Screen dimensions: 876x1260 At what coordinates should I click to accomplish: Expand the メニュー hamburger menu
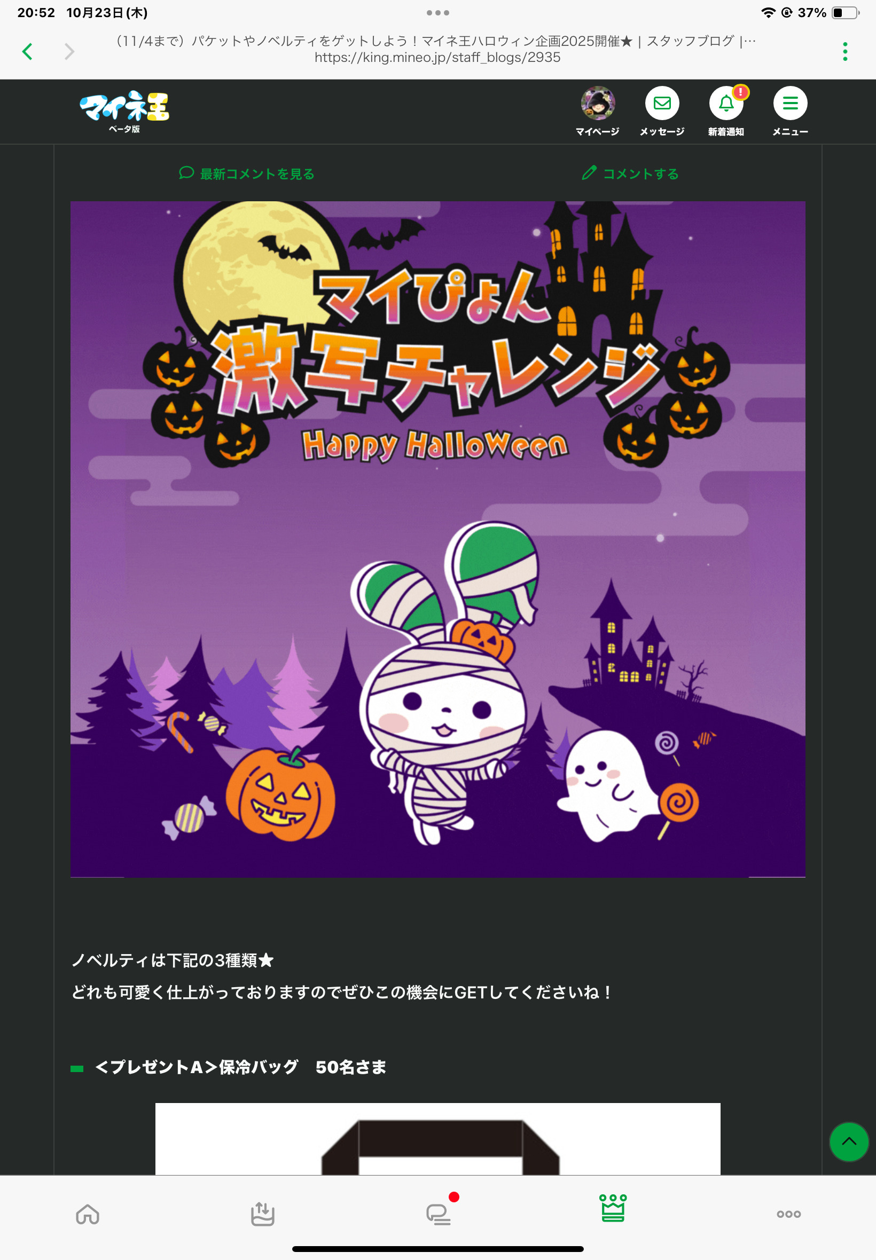(790, 103)
